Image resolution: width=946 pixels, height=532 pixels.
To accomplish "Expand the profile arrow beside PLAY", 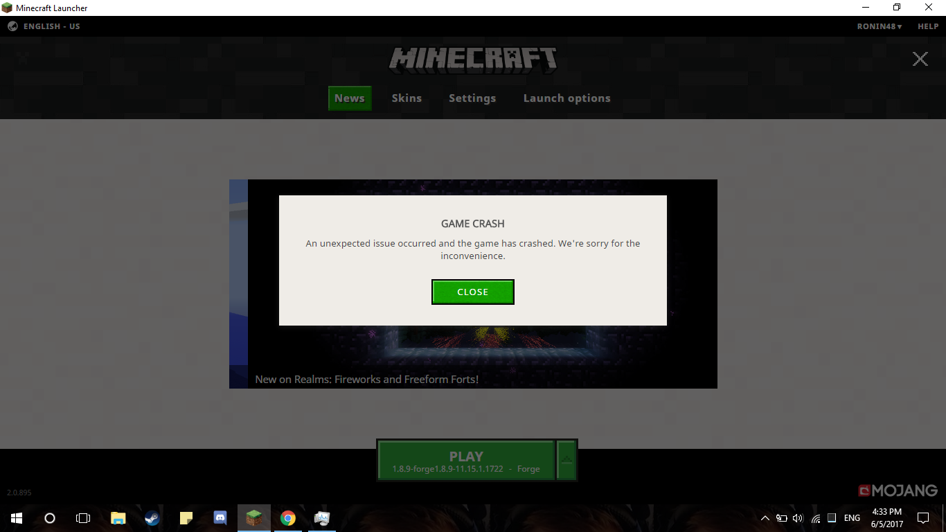I will click(566, 459).
